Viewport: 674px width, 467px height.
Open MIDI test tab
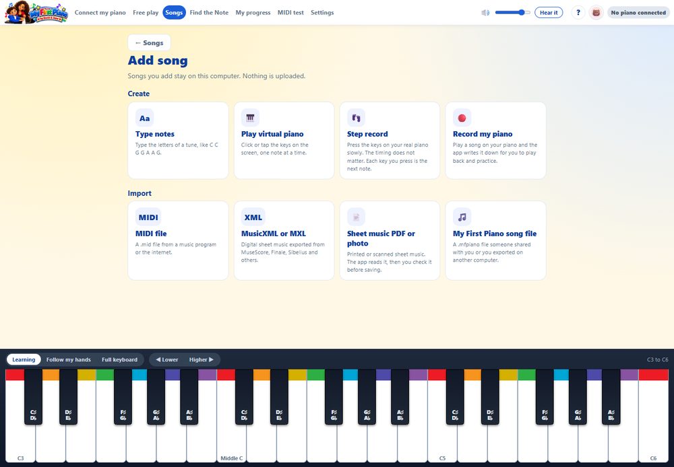pyautogui.click(x=290, y=12)
